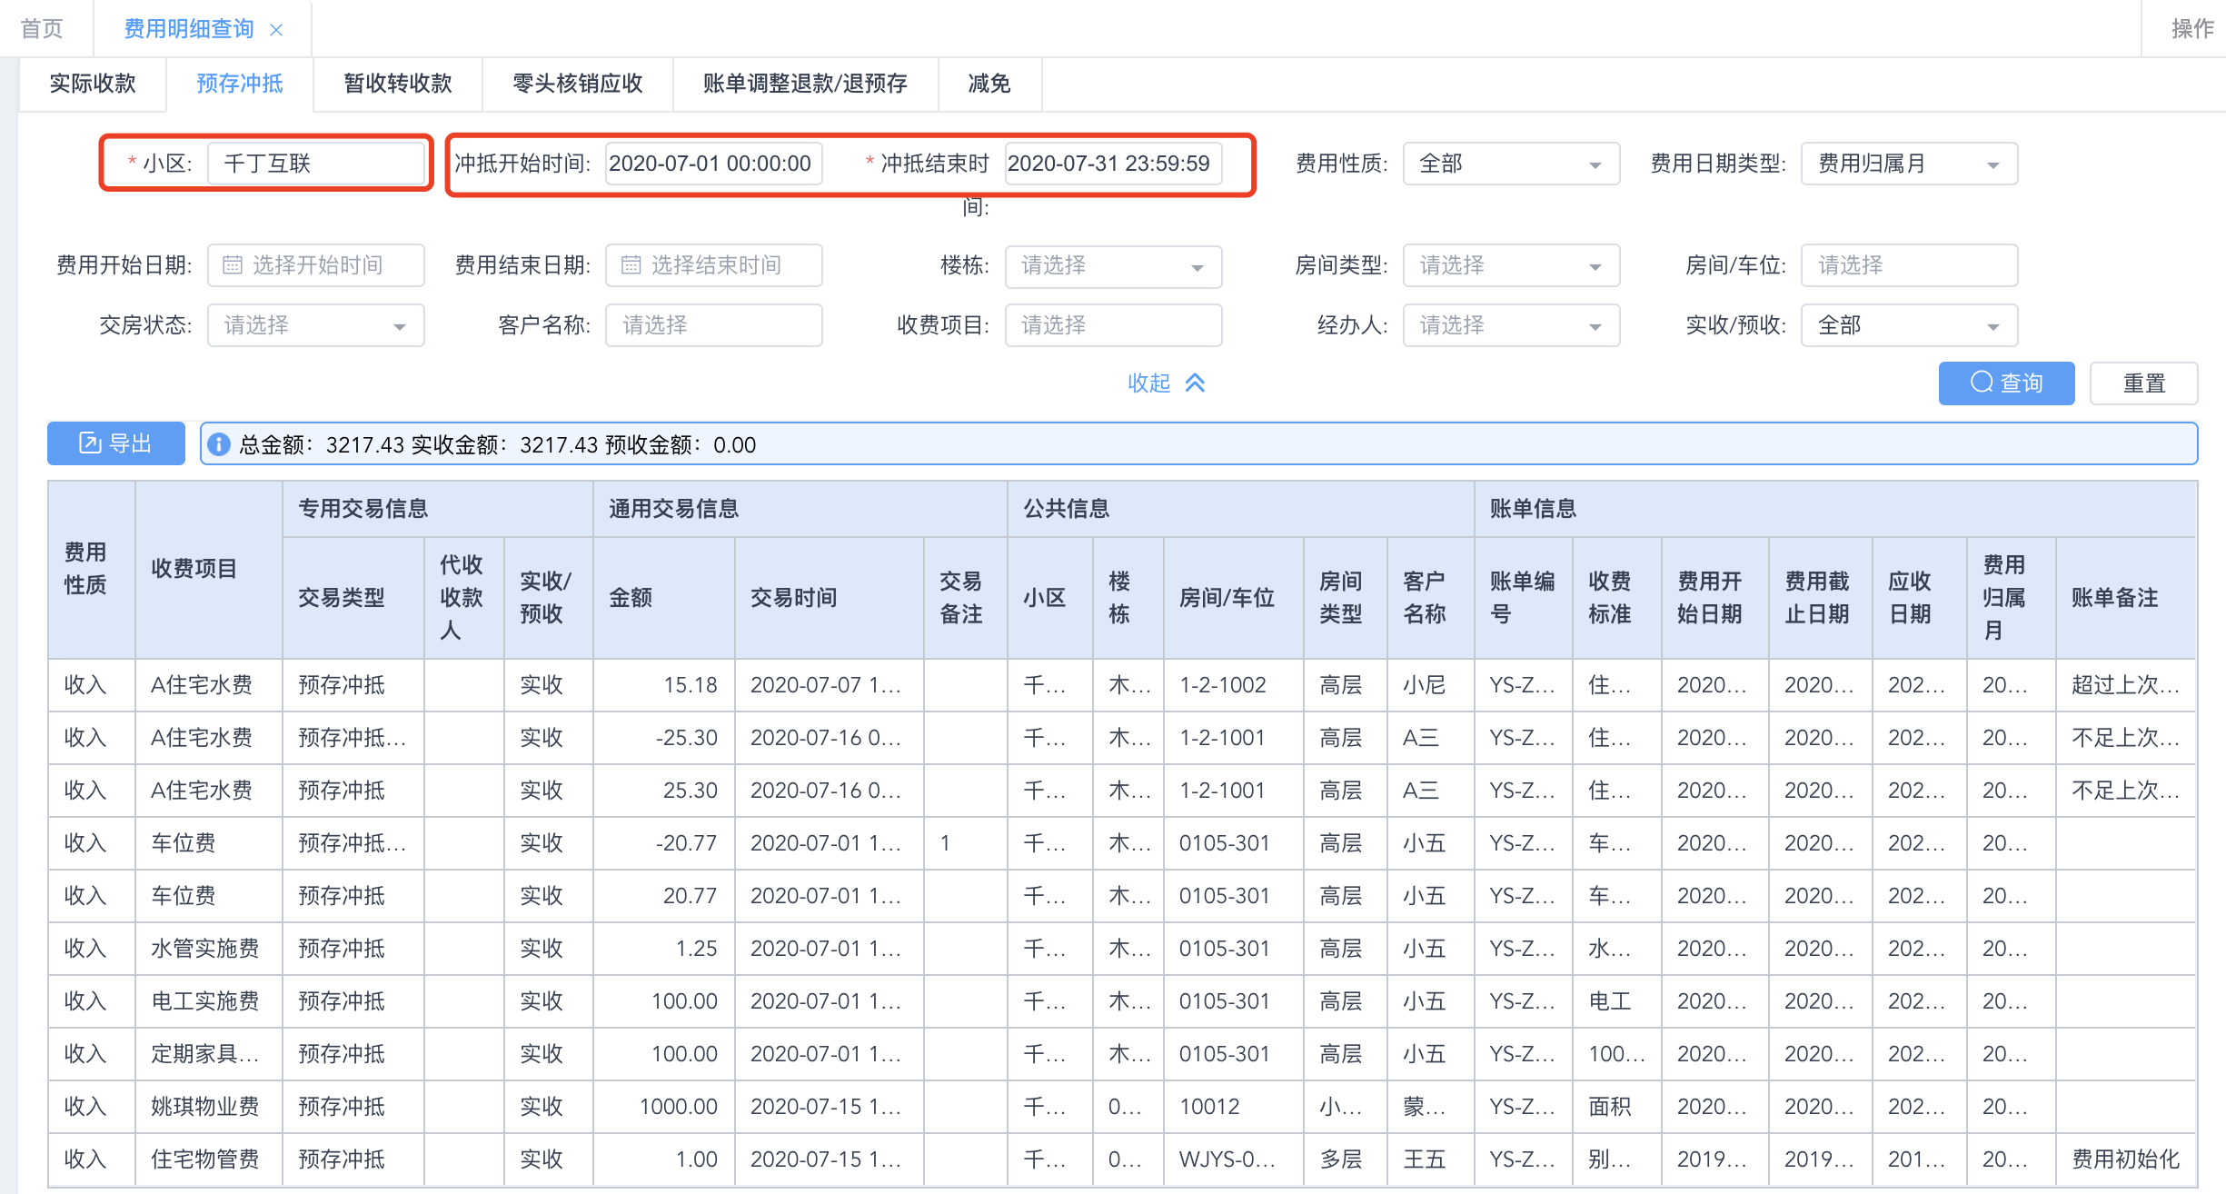Click the 费用初始化 remark cell
Image resolution: width=2226 pixels, height=1194 pixels.
[2125, 1159]
